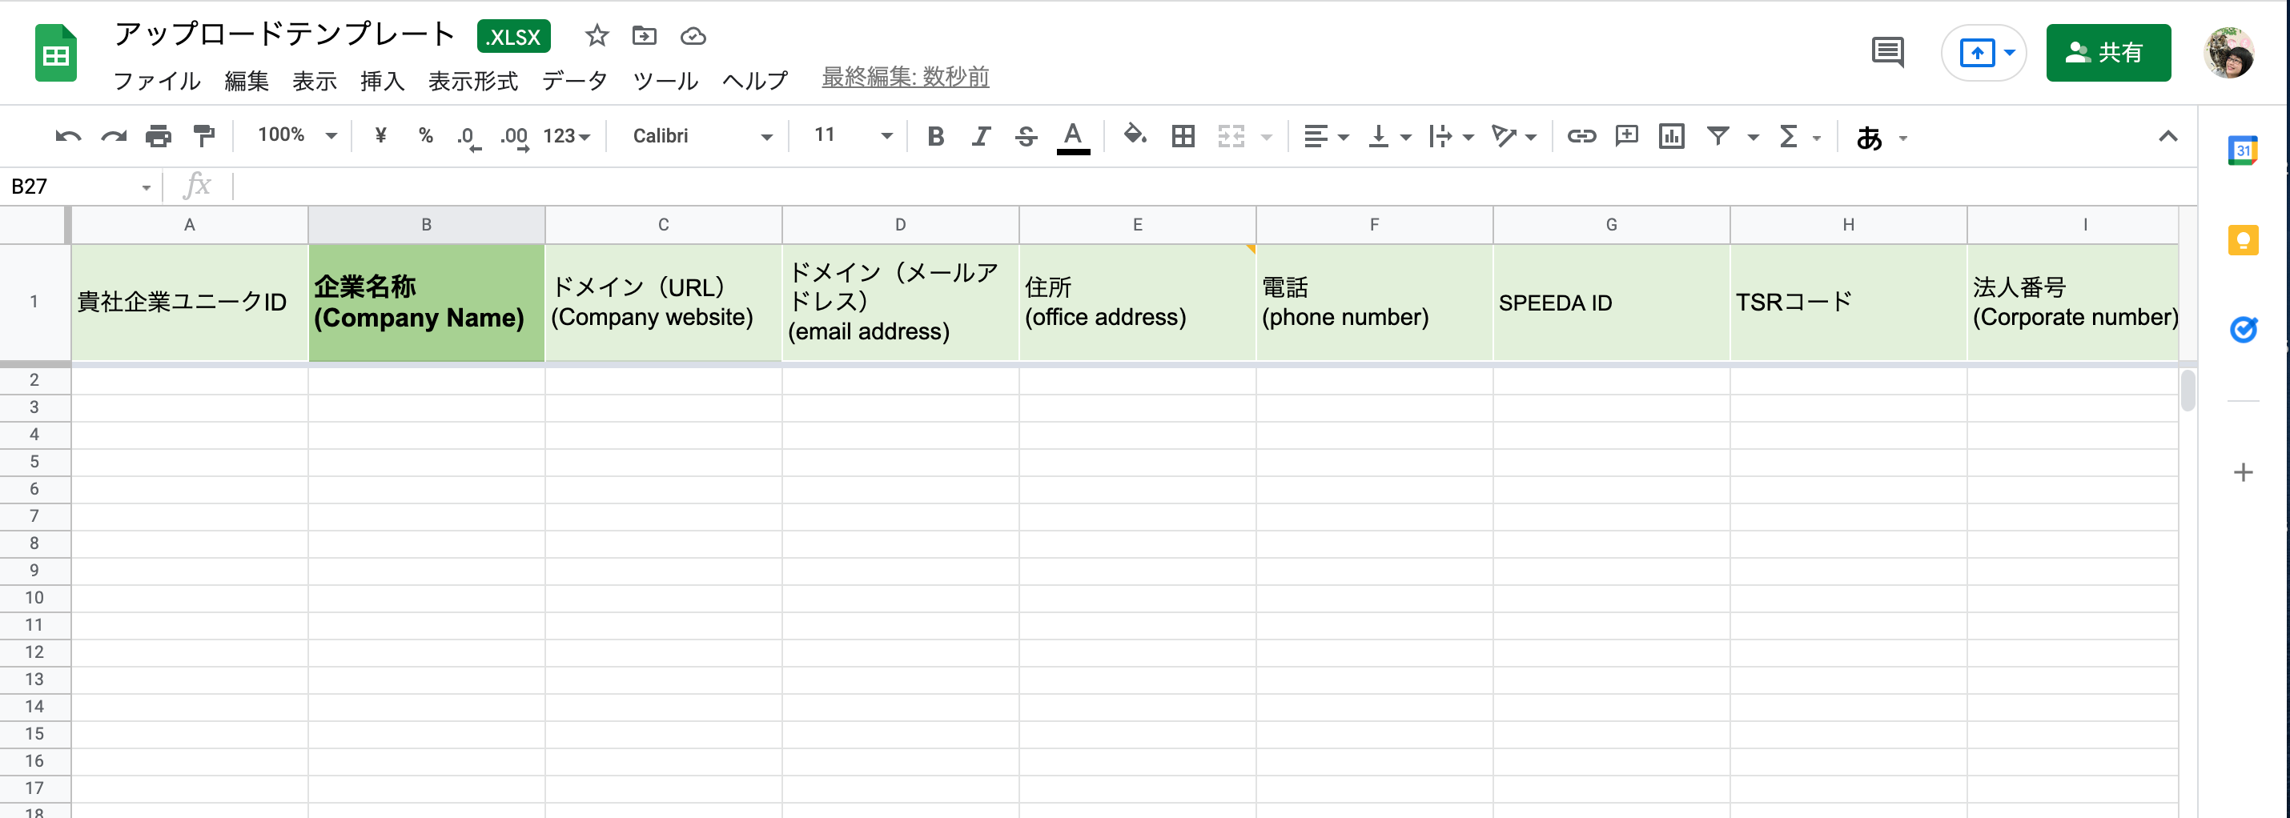Toggle strikethrough formatting
Viewport: 2290px width, 818px height.
(x=1025, y=136)
